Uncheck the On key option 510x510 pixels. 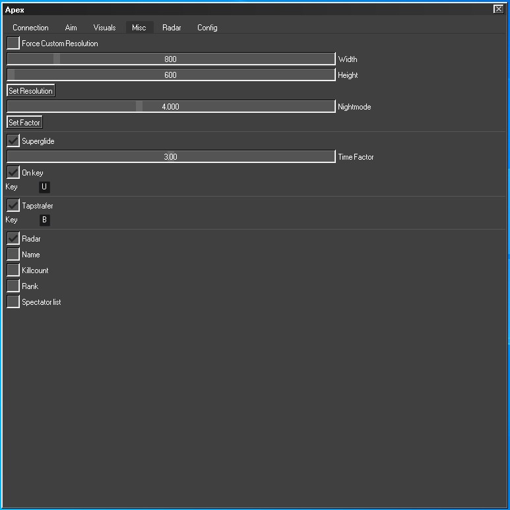13,172
